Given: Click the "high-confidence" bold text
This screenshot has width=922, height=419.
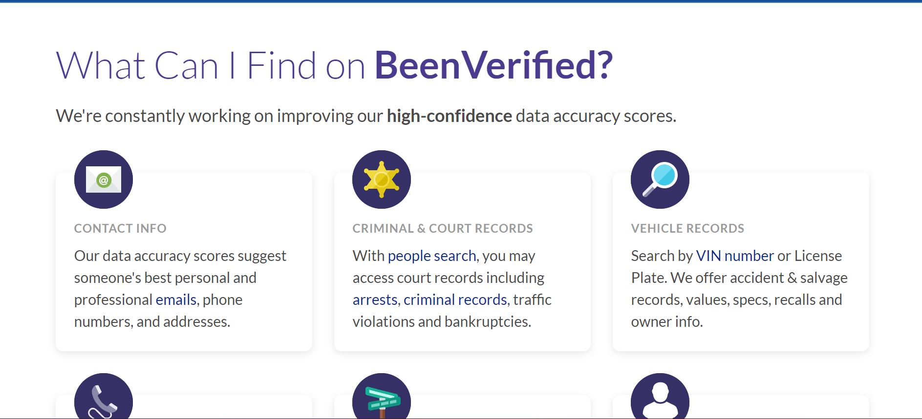Looking at the screenshot, I should (450, 116).
